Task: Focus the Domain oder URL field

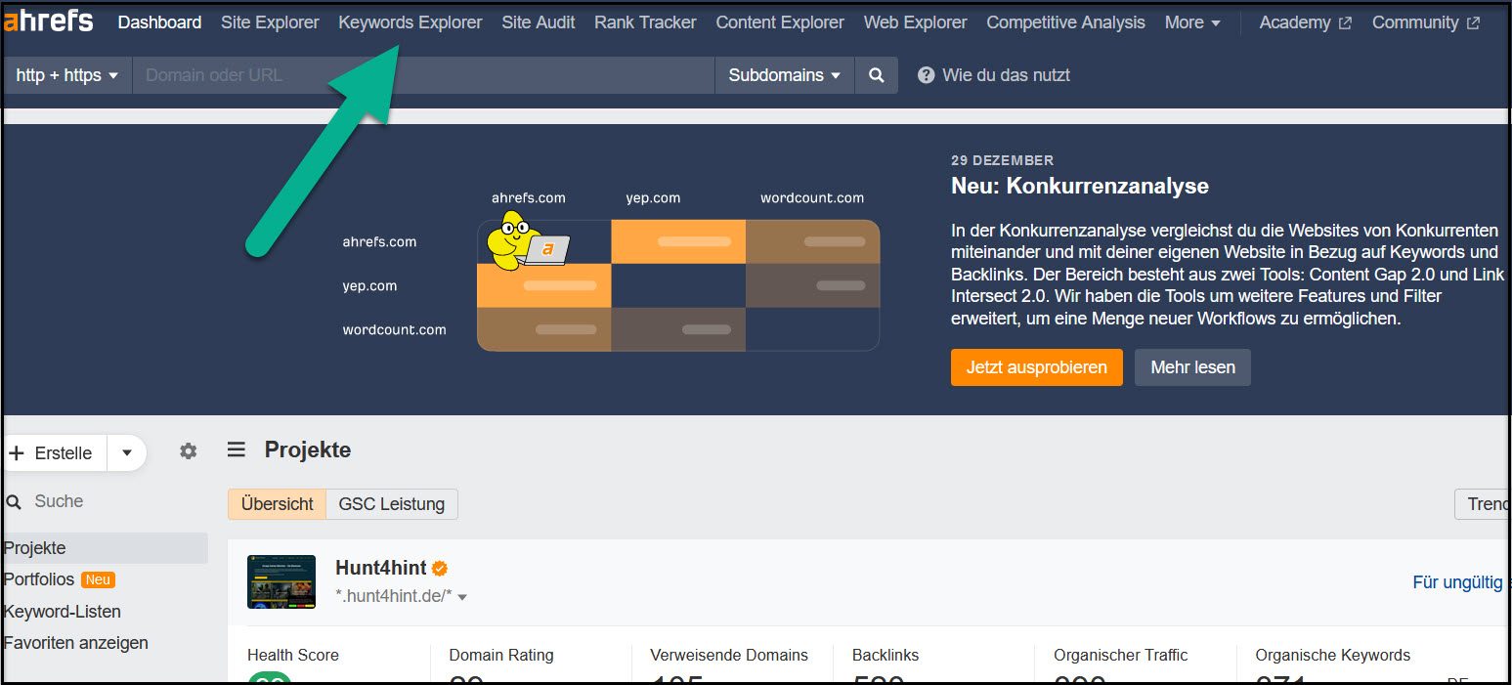Action: coord(423,75)
